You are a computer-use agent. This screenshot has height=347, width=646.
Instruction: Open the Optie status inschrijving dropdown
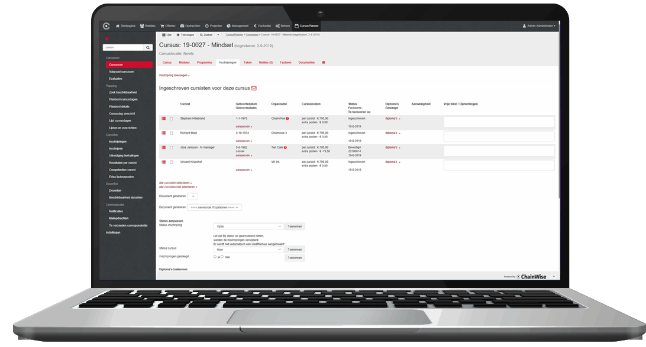coord(248,227)
